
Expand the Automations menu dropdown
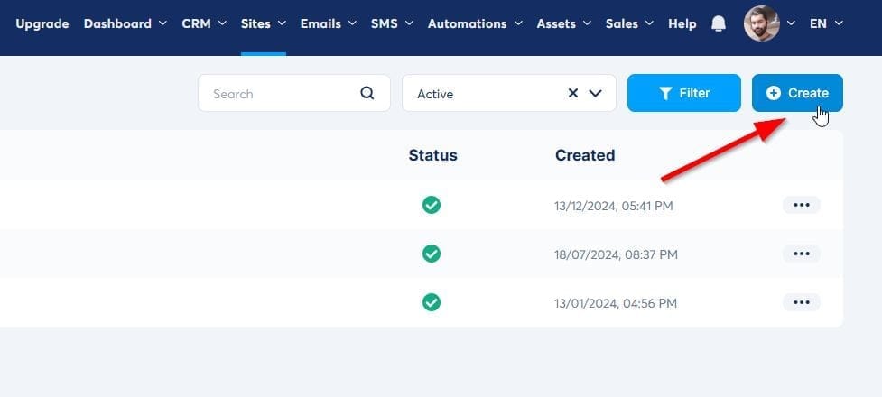click(474, 23)
